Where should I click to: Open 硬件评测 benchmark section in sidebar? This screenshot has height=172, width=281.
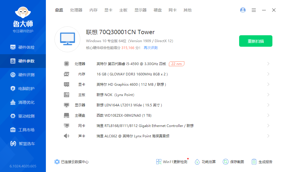click(23, 75)
